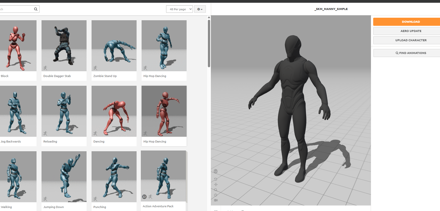This screenshot has height=211, width=440.
Task: Click the scroll up arrow above scrollbar
Action: tap(209, 17)
